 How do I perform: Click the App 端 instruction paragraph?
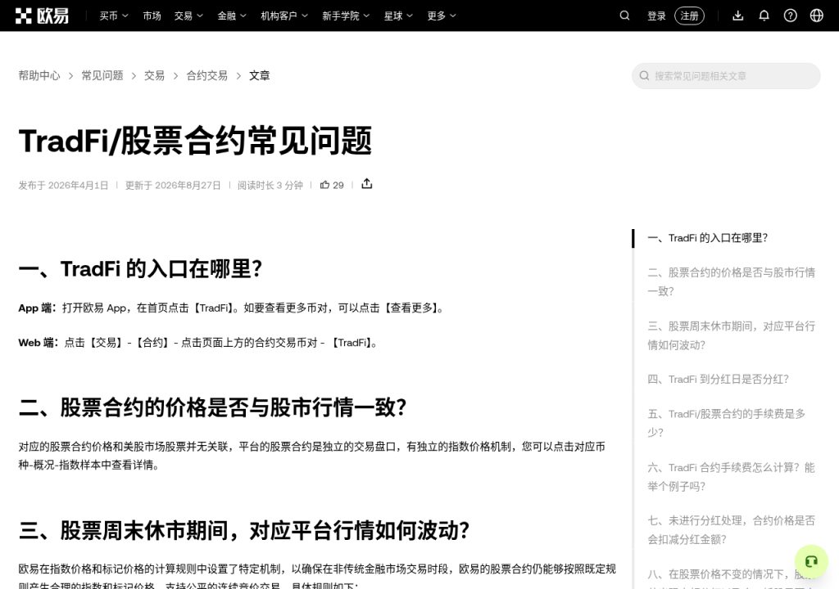[x=232, y=308]
